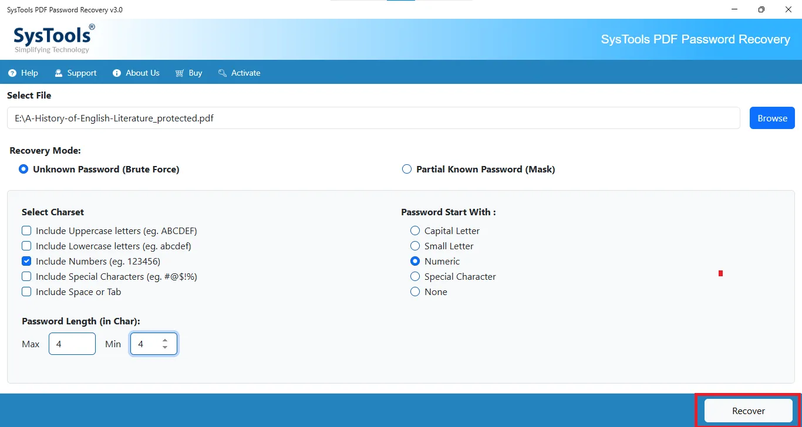802x427 pixels.
Task: Choose Special Character as password start
Action: coord(415,276)
